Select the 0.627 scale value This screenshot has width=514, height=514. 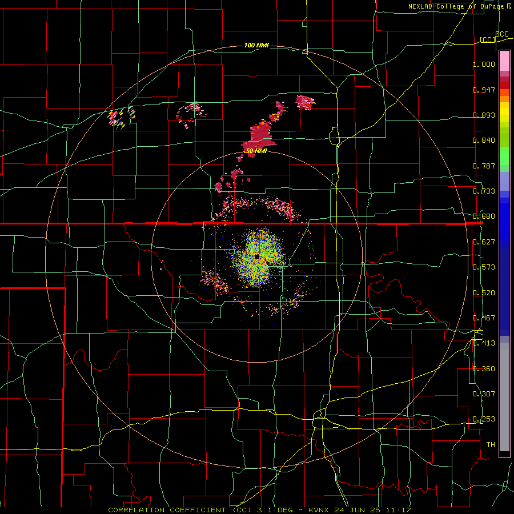click(x=484, y=242)
